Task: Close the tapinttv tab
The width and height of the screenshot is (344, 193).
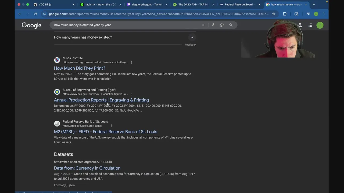Action: coord(120,5)
